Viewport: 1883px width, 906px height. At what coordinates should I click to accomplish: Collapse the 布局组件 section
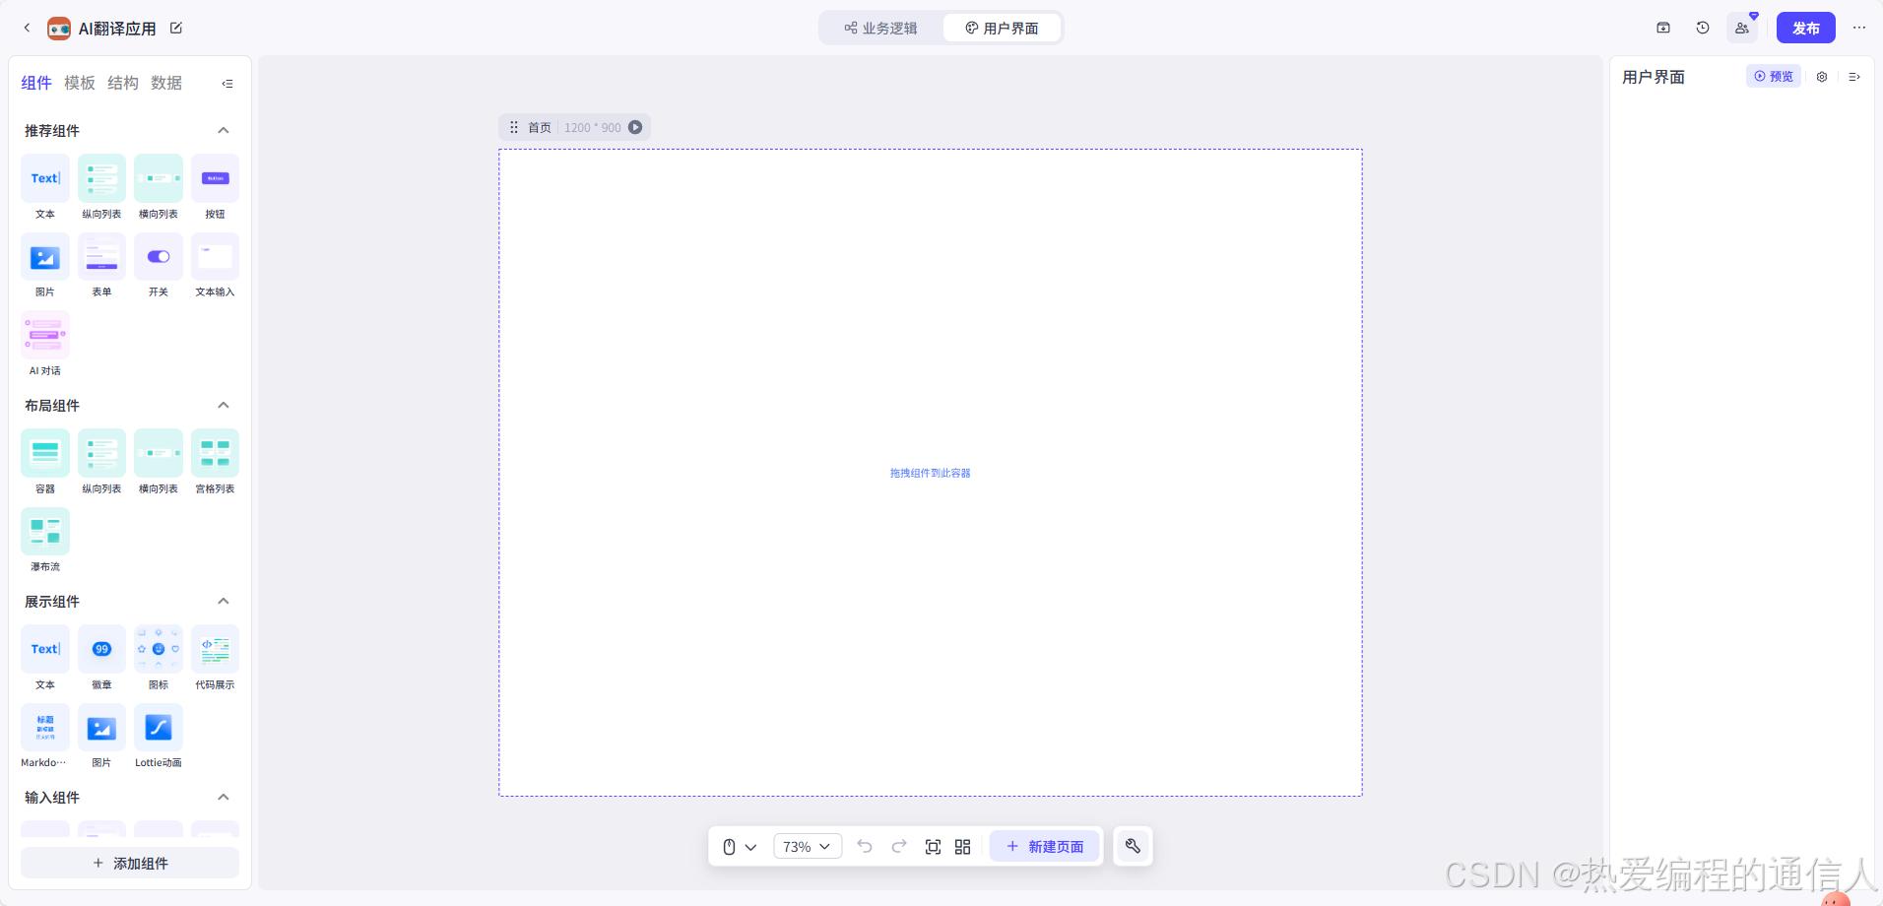224,405
